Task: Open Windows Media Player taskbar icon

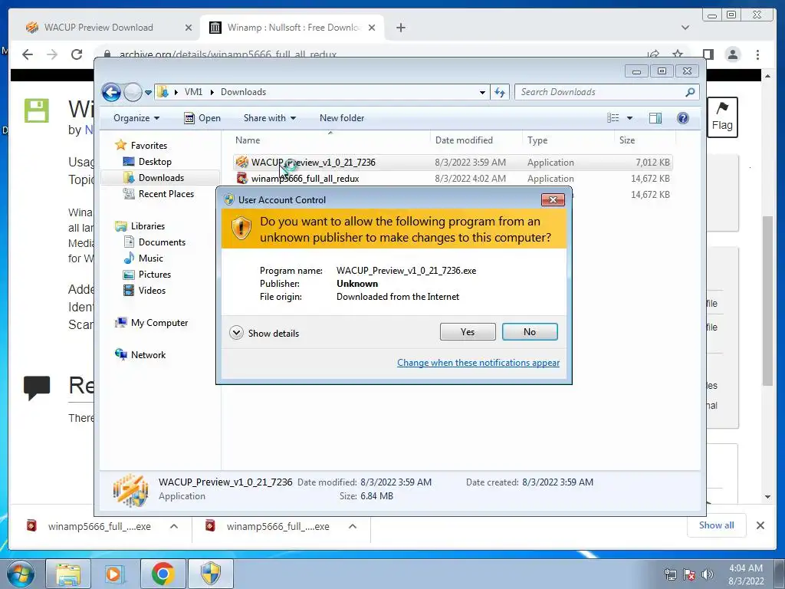Action: (x=113, y=574)
